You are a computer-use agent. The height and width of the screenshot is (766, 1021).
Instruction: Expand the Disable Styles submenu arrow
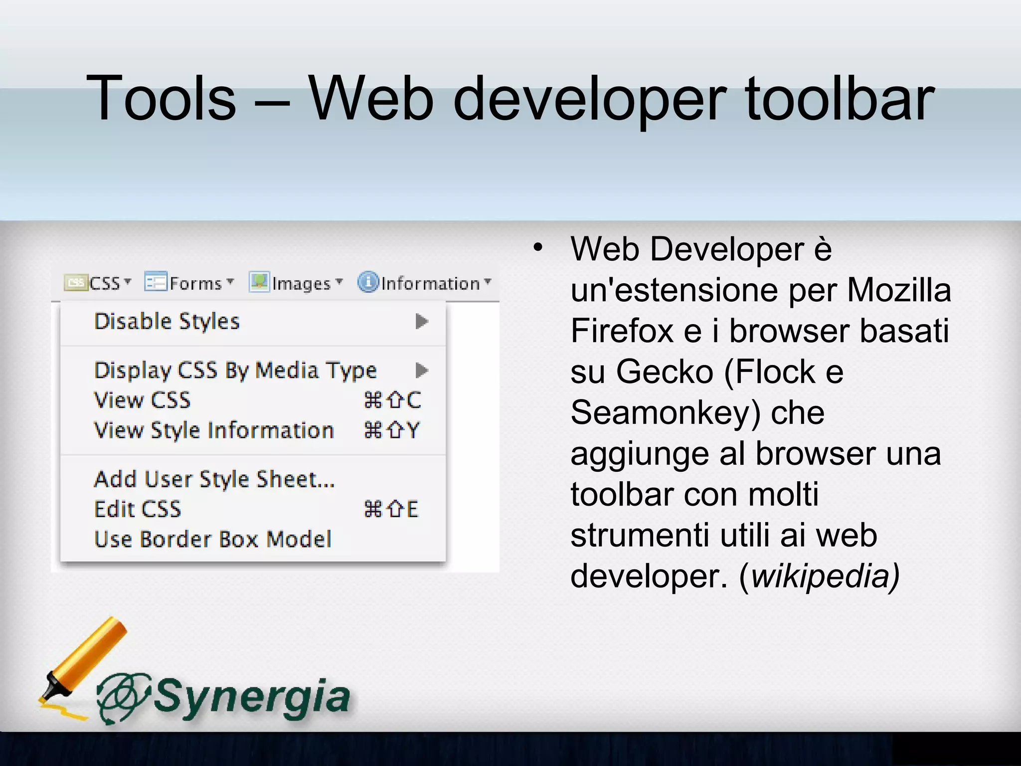(x=422, y=322)
